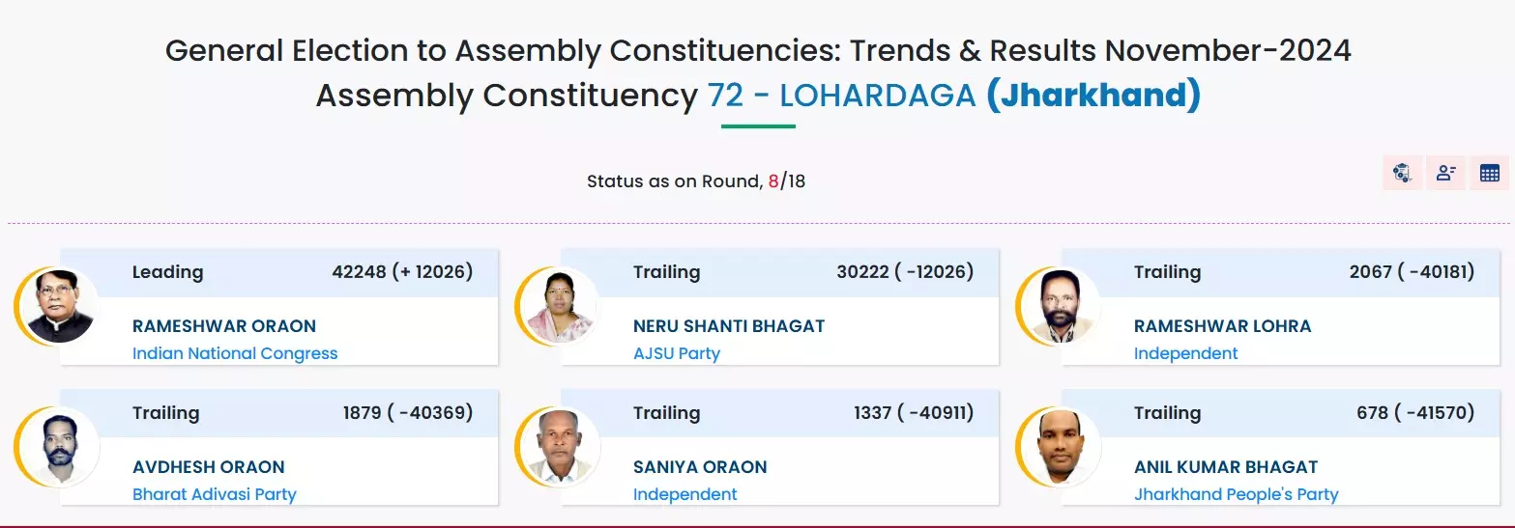Select the name NERU SHANTI BHAGAT
Image resolution: width=1515 pixels, height=528 pixels.
pos(729,326)
